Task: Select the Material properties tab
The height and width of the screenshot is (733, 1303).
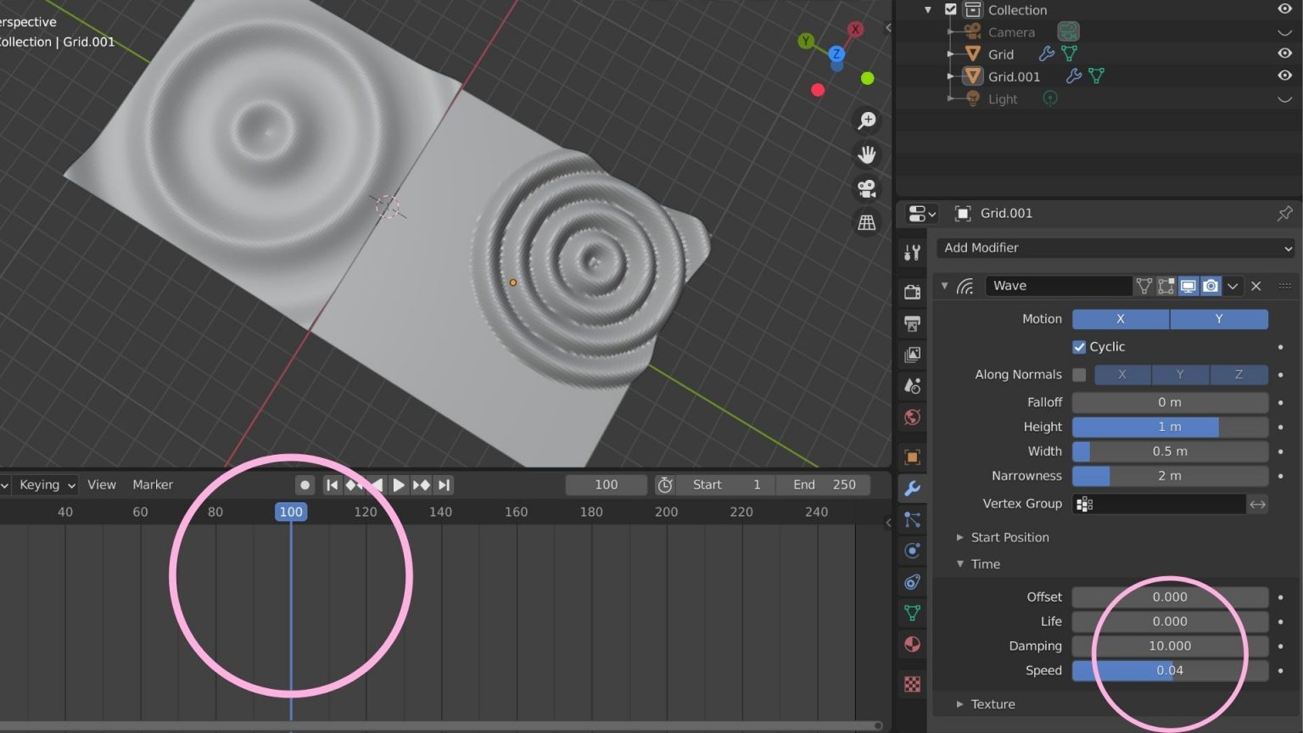Action: pos(912,644)
